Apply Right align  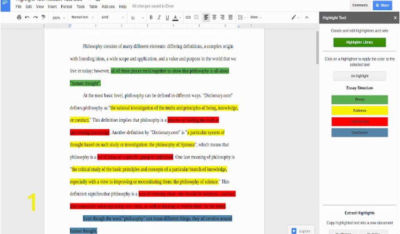click(x=222, y=17)
